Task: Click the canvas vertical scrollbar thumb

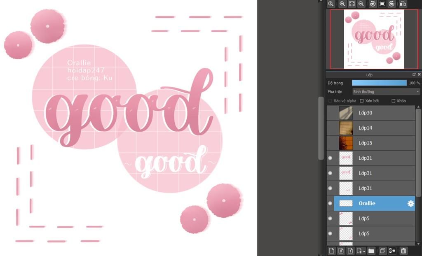Action: [x=321, y=128]
